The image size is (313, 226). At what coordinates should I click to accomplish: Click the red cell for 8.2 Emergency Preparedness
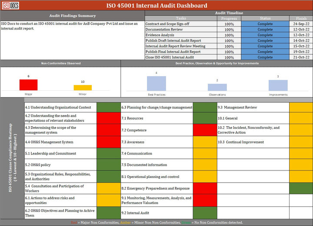point(205,189)
